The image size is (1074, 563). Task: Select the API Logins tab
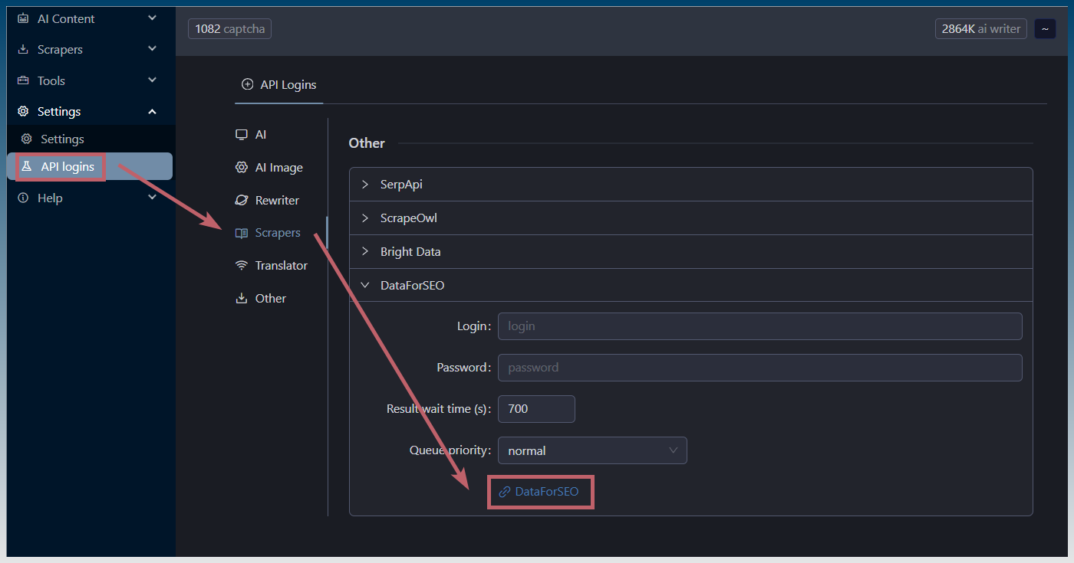tap(279, 85)
